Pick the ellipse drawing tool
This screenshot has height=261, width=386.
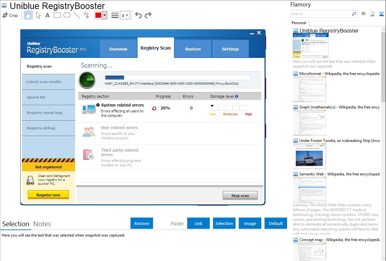[67, 15]
